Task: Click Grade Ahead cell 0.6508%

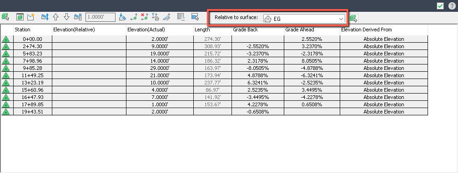Action: click(x=312, y=104)
